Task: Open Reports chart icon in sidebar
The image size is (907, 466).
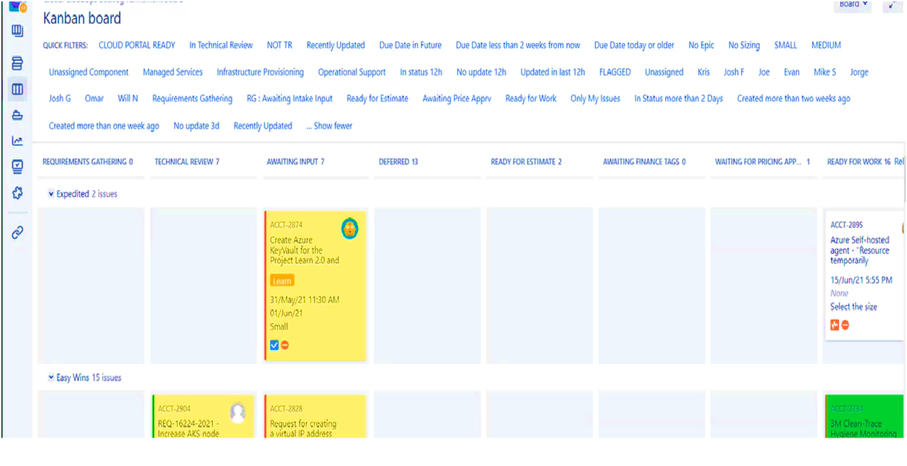Action: tap(17, 142)
